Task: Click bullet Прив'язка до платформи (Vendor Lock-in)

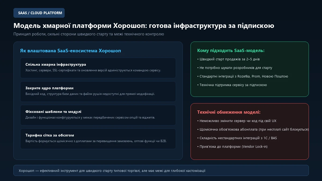Action: (232, 147)
